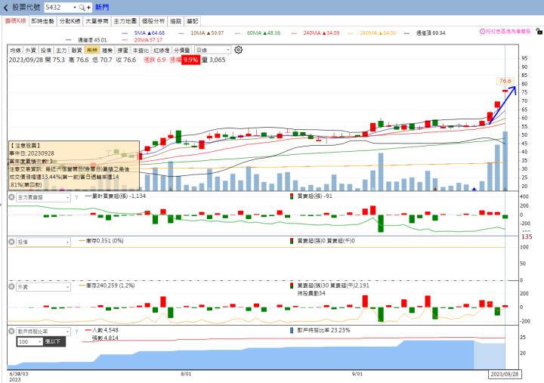The height and width of the screenshot is (383, 544).
Task: Open the 散戶持股比率 indicator dropdown
Action: pyautogui.click(x=43, y=332)
